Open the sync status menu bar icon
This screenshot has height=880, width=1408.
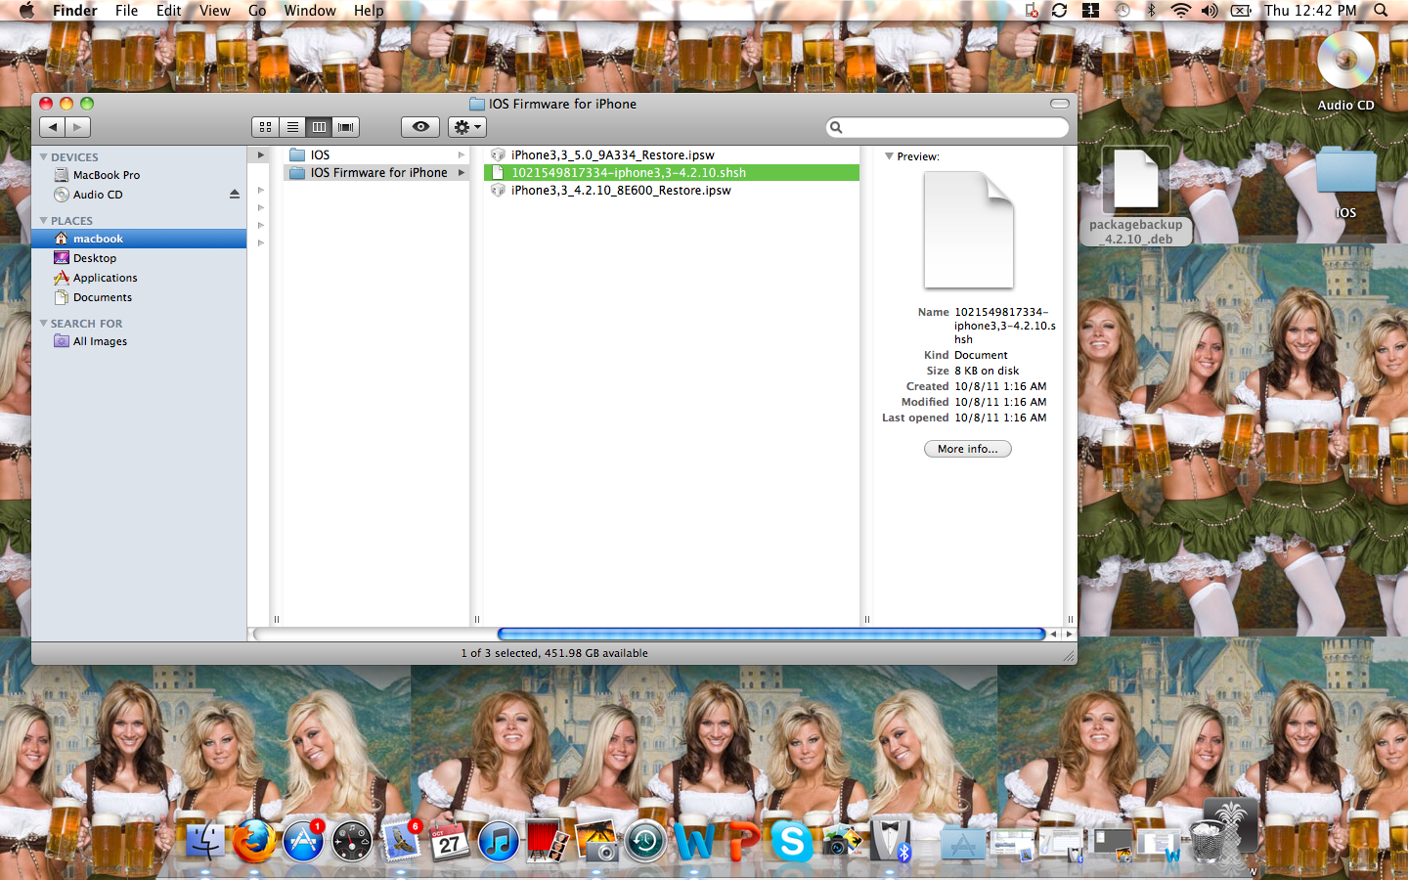point(1060,11)
